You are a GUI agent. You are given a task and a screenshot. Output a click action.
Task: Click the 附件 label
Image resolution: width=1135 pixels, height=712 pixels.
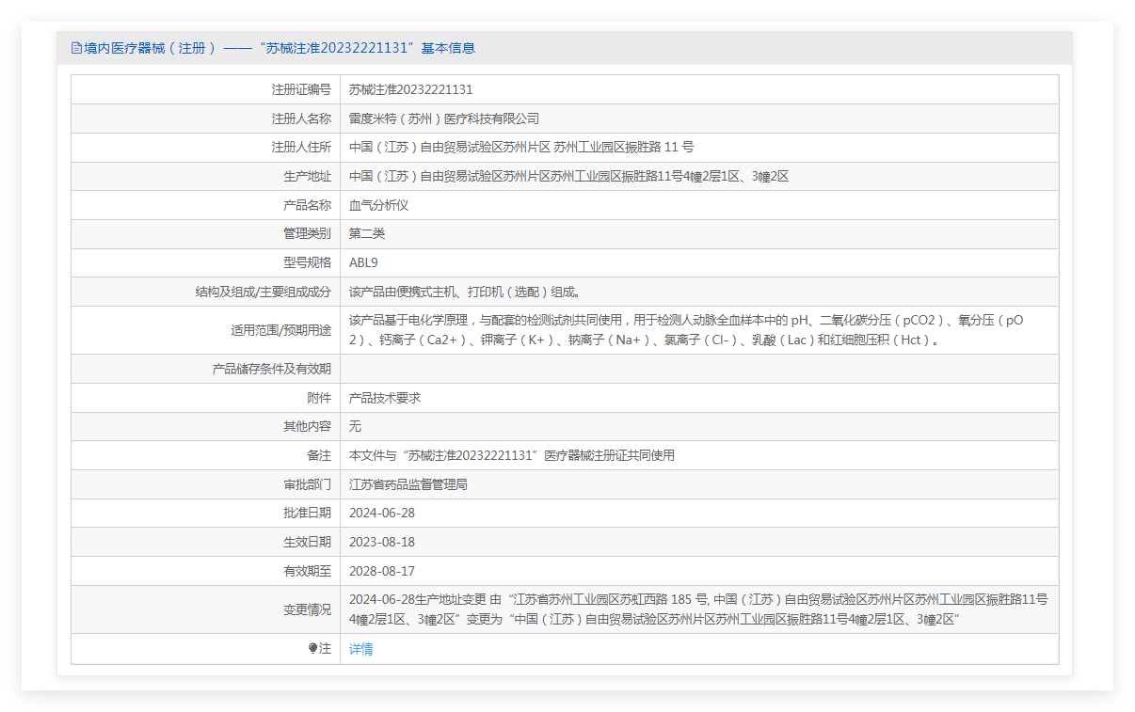coord(319,398)
